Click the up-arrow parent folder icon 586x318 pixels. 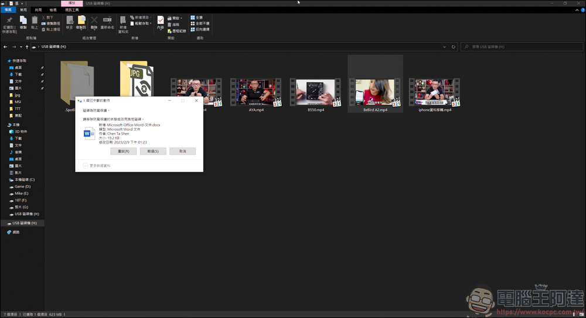pyautogui.click(x=27, y=47)
